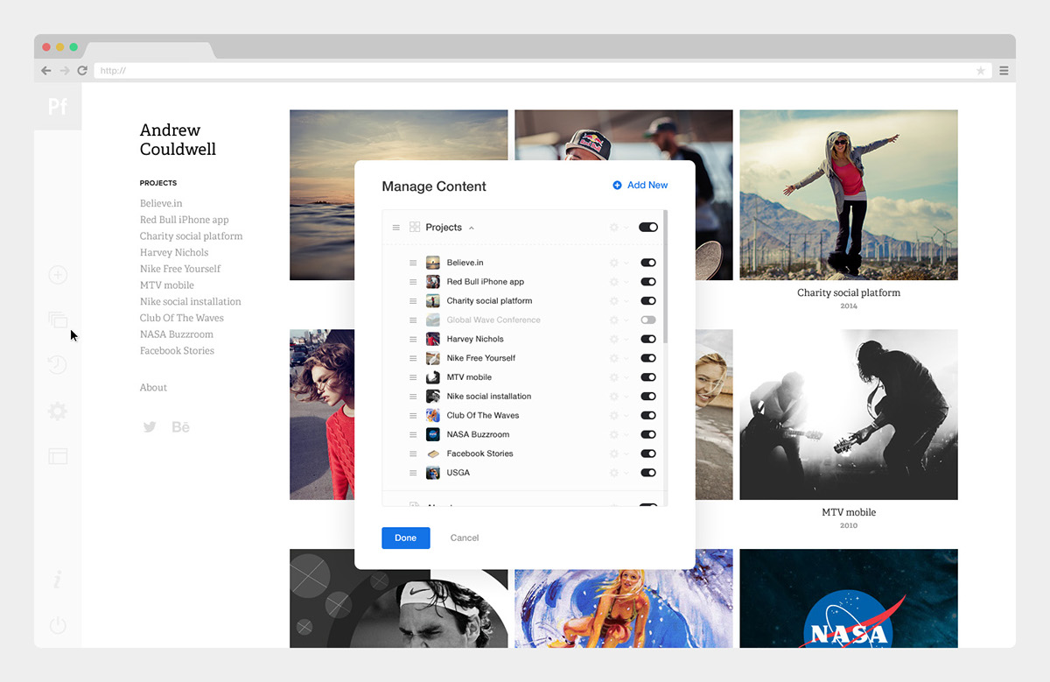The height and width of the screenshot is (682, 1050).
Task: Click the Red Bull iPhone app row thumbnail
Action: [x=432, y=282]
